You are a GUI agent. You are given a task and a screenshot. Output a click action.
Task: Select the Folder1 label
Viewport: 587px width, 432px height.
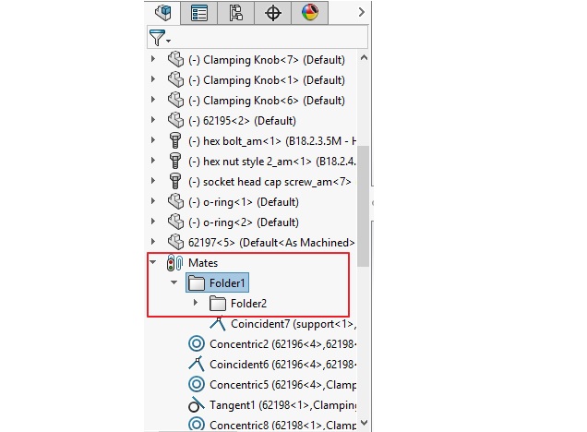[227, 283]
